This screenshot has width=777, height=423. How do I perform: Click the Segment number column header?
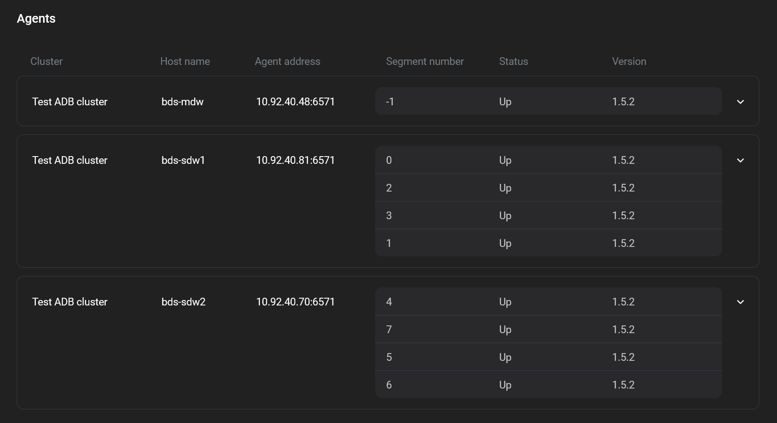425,61
